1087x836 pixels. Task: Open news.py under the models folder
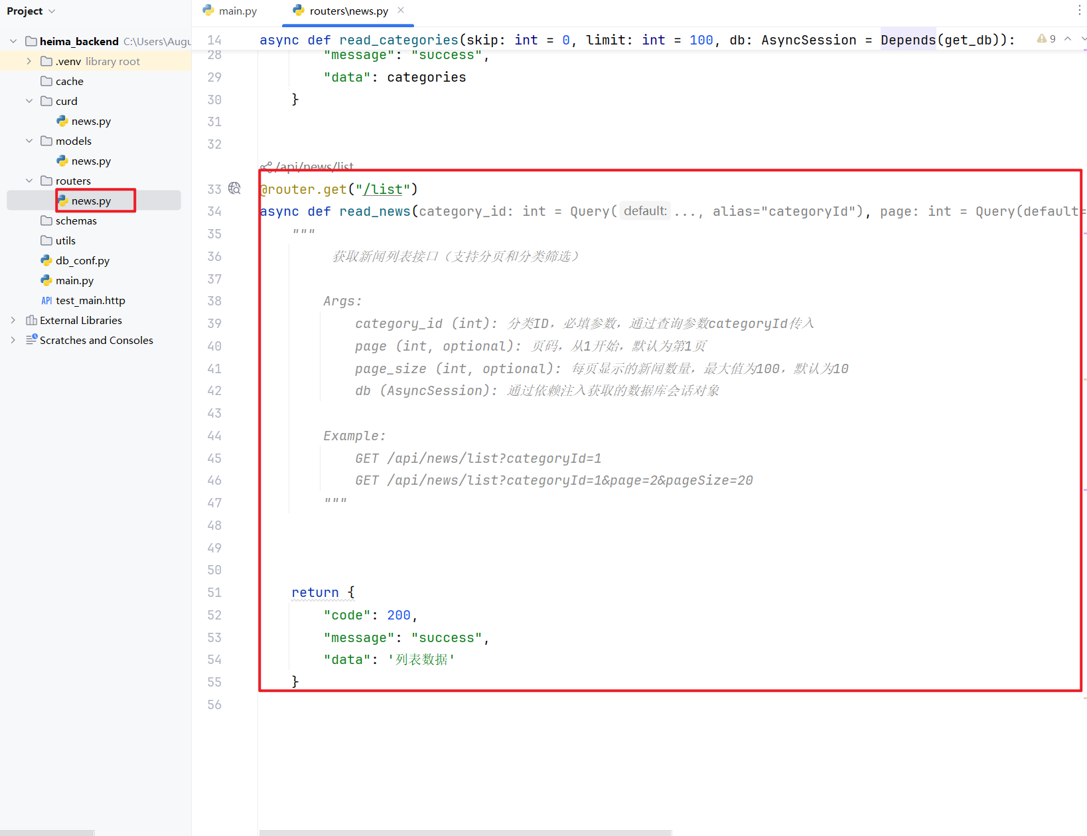[91, 161]
